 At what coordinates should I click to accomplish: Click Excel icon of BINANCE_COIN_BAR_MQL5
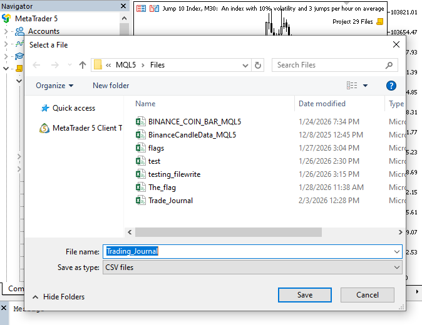[141, 122]
